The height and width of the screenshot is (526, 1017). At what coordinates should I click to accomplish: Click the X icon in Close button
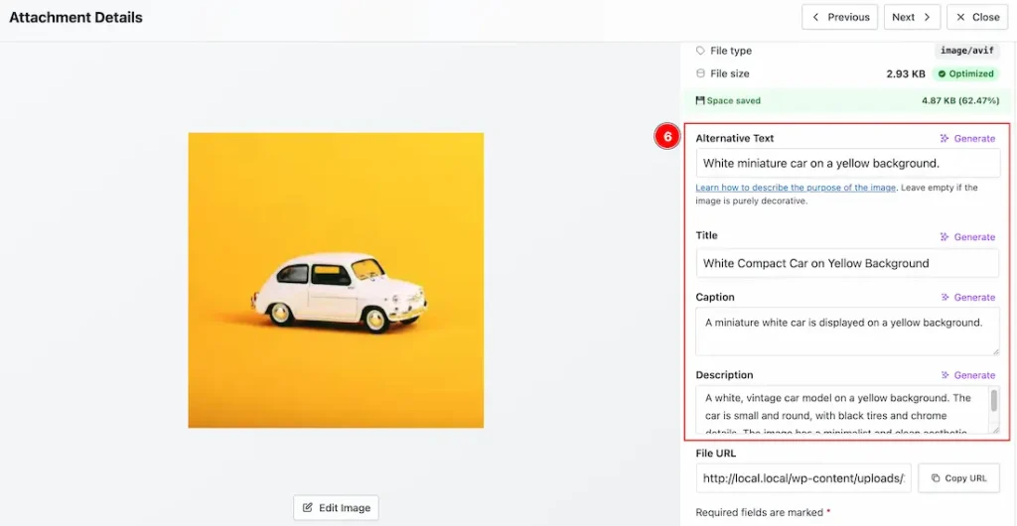click(960, 17)
